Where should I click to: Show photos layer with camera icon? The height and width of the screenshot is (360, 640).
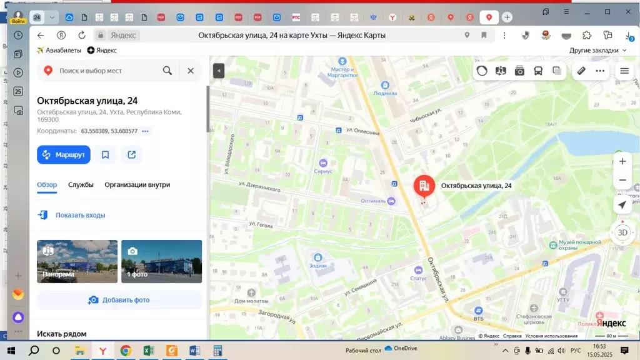click(519, 71)
